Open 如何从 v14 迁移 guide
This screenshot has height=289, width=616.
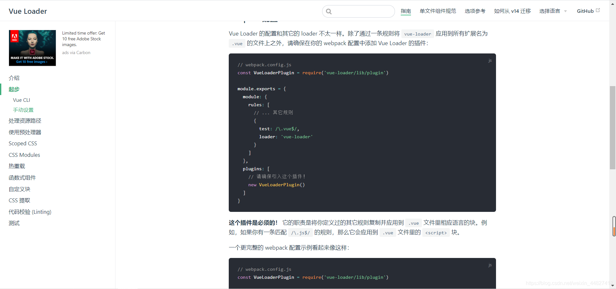click(512, 11)
